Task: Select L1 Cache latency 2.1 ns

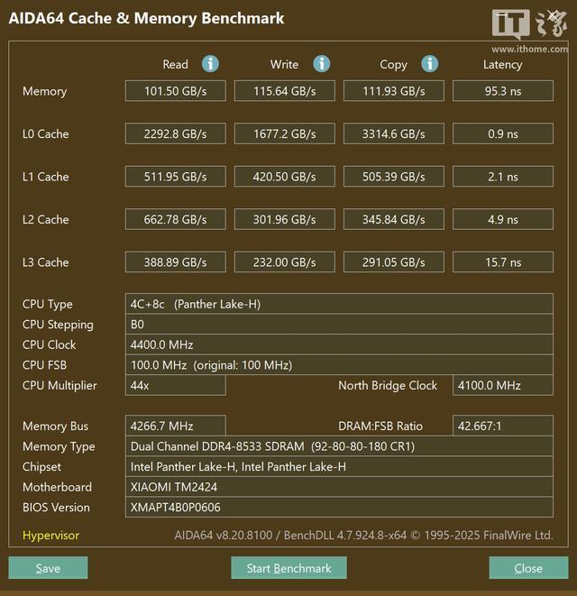Action: click(503, 177)
